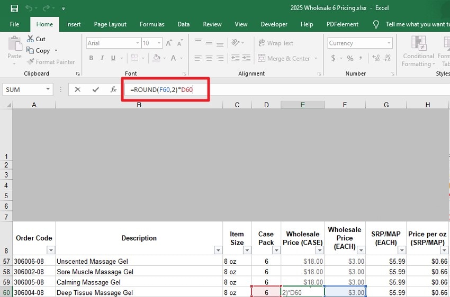Screen dimensions: 450x297
Task: Open Conditional Formatting menu
Action: [x=418, y=52]
